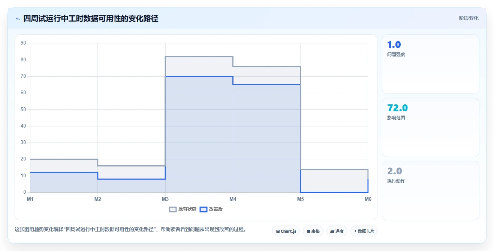Screen dimensions: 494x251
Task: Toggle the 改善后 legend series
Action: (211, 209)
